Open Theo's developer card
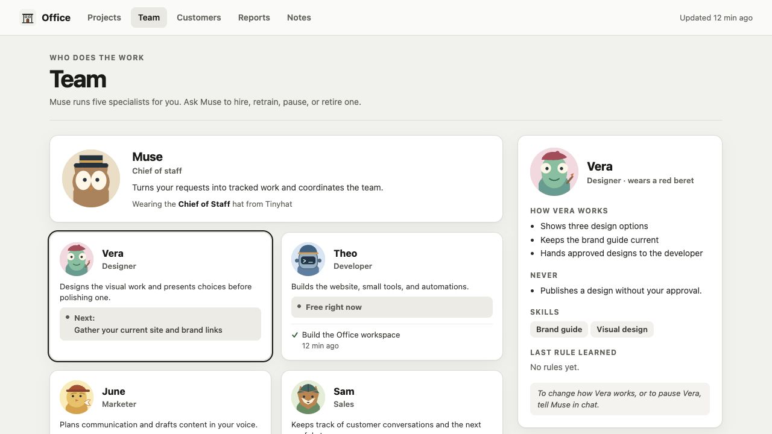 click(392, 296)
